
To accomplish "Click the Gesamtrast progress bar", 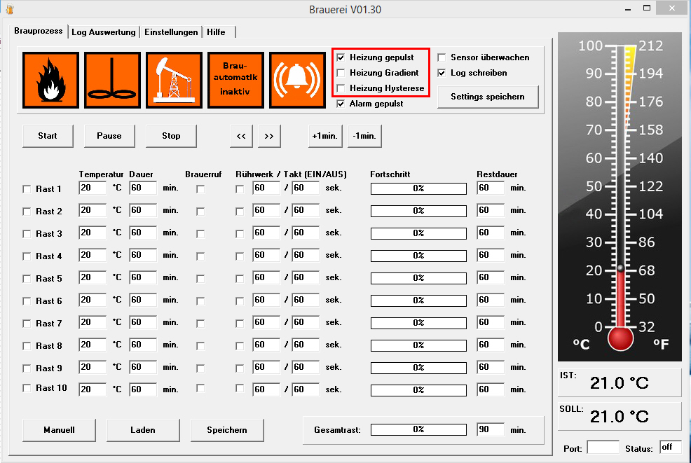I will (418, 429).
